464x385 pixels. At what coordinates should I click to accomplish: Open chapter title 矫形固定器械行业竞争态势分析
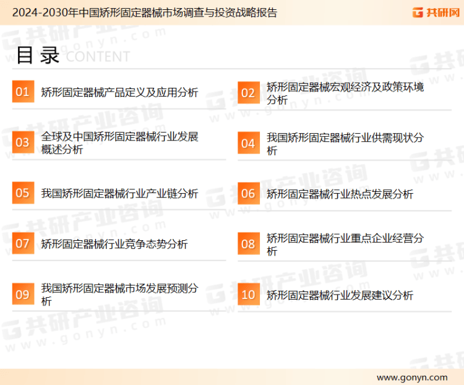(114, 244)
